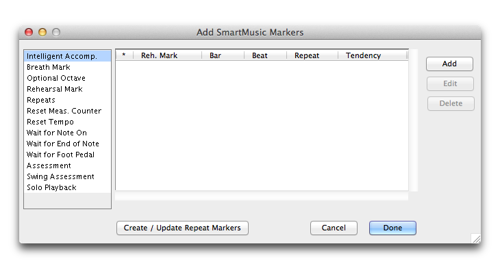Click the Beat column header
Screen dimensions: 500x268
pyautogui.click(x=265, y=55)
